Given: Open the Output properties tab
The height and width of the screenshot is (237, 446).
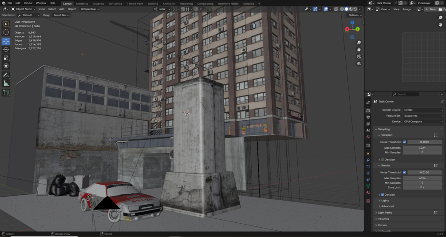Looking at the screenshot, I should [x=368, y=117].
